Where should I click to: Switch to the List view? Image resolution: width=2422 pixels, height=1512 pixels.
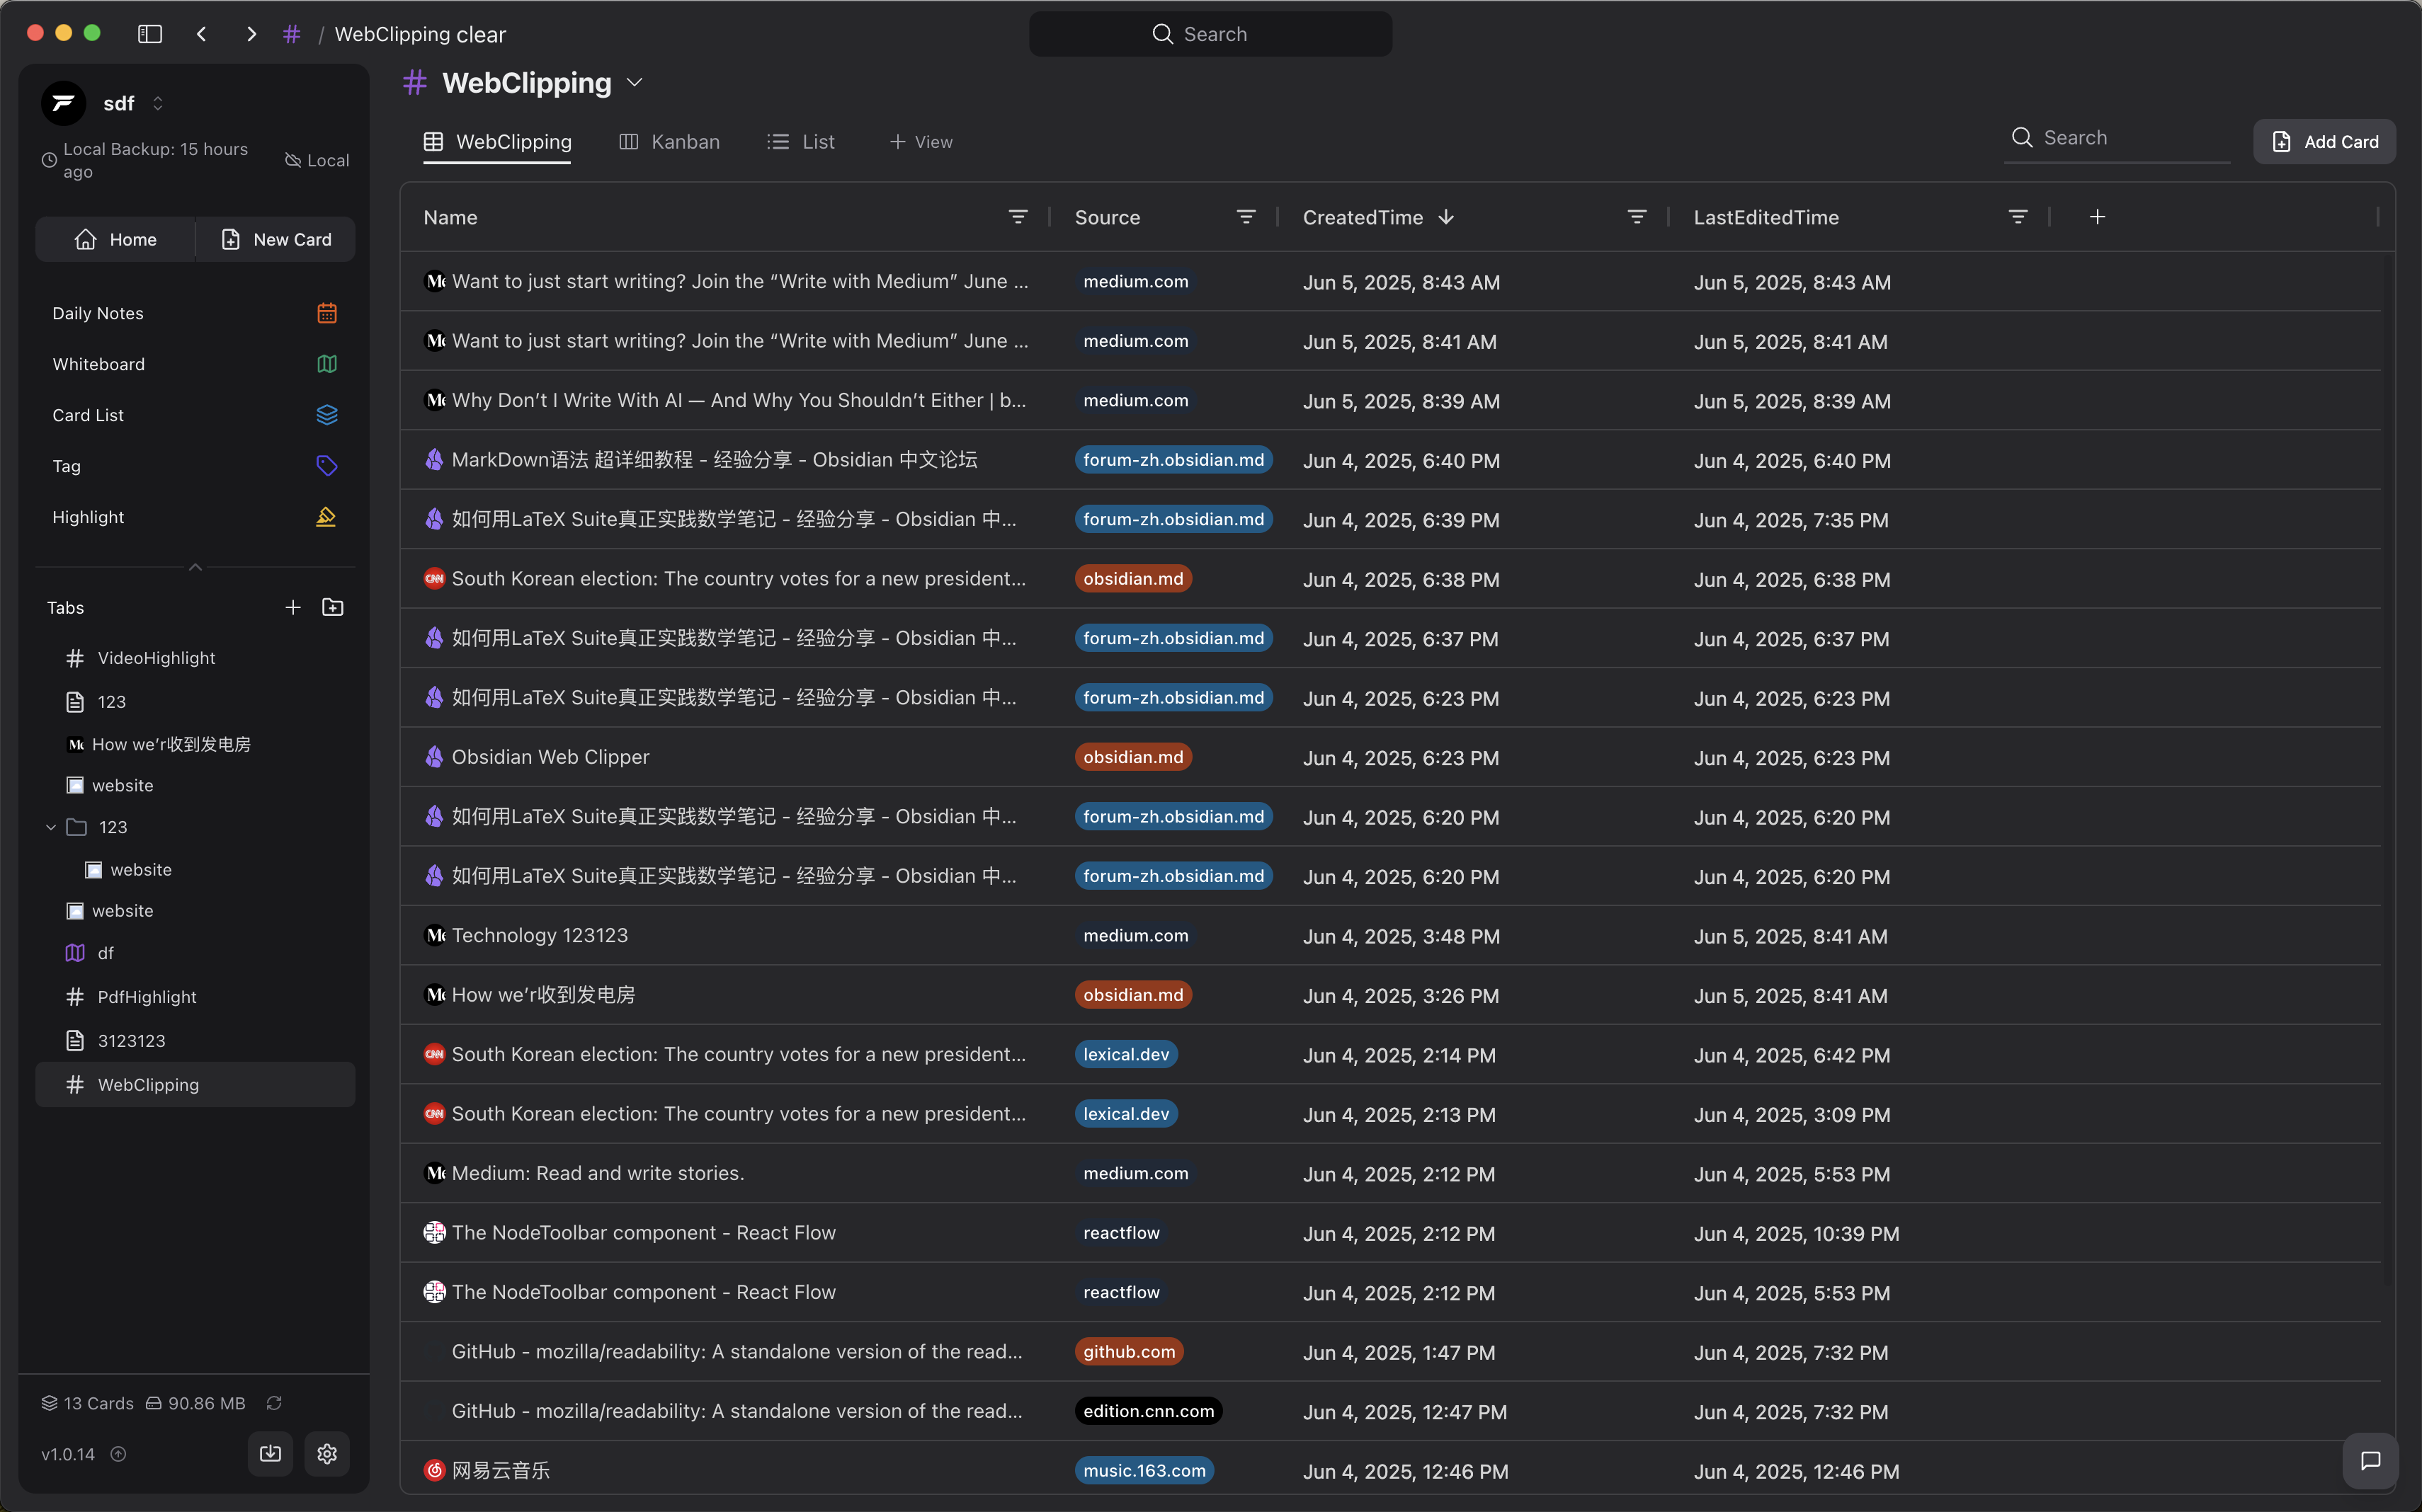pos(802,142)
